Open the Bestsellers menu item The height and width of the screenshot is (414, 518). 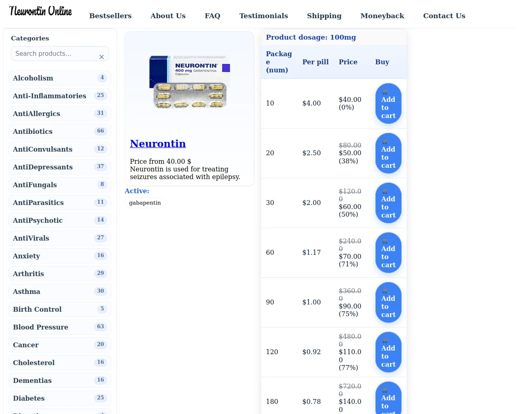pos(110,16)
